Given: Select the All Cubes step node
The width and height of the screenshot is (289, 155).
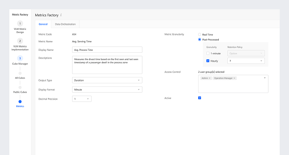Looking at the screenshot, I should [20, 73].
